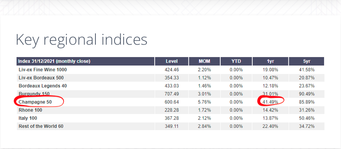341x149 pixels.
Task: Select the Italy 100 row label
Action: click(x=28, y=118)
